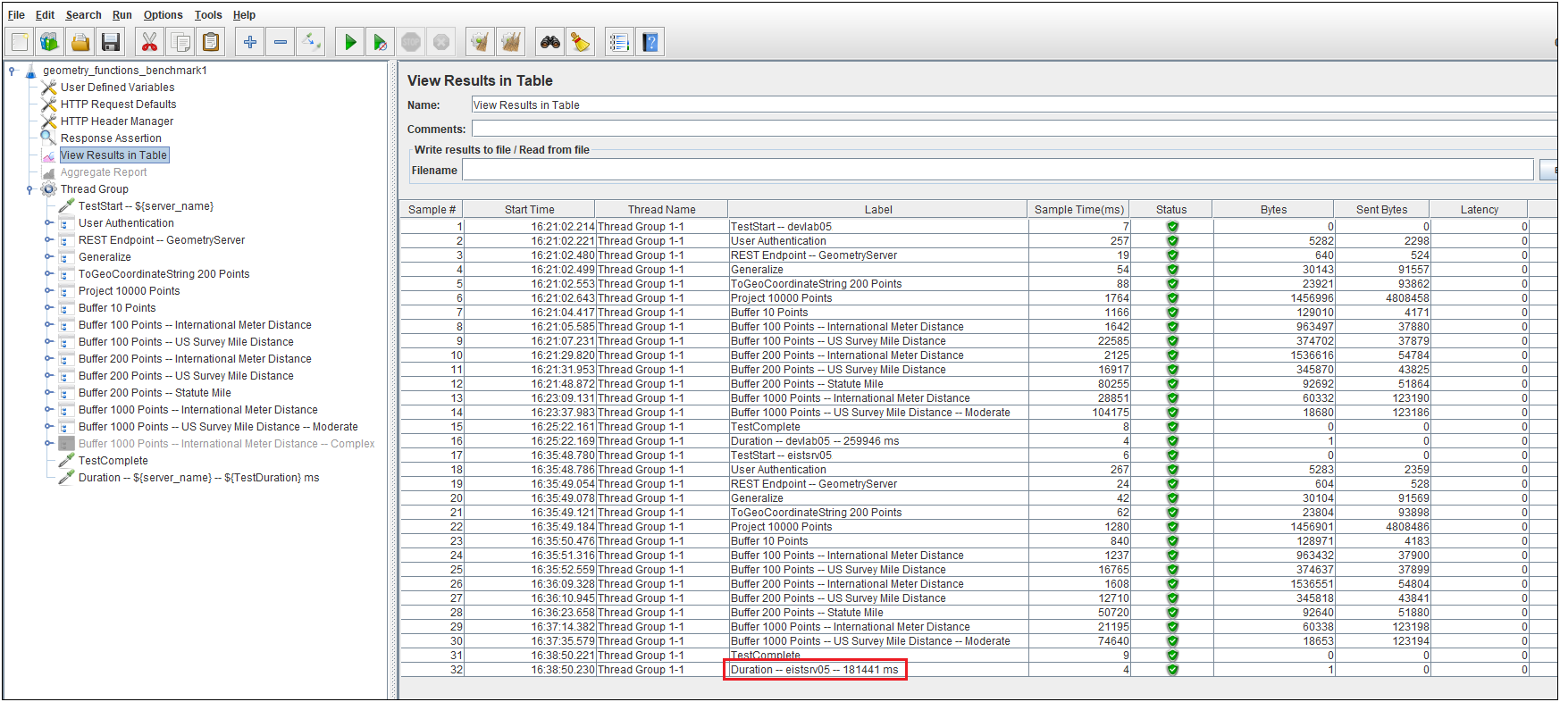Open the Templates toolbar icon
The height and width of the screenshot is (702, 1560).
50,42
